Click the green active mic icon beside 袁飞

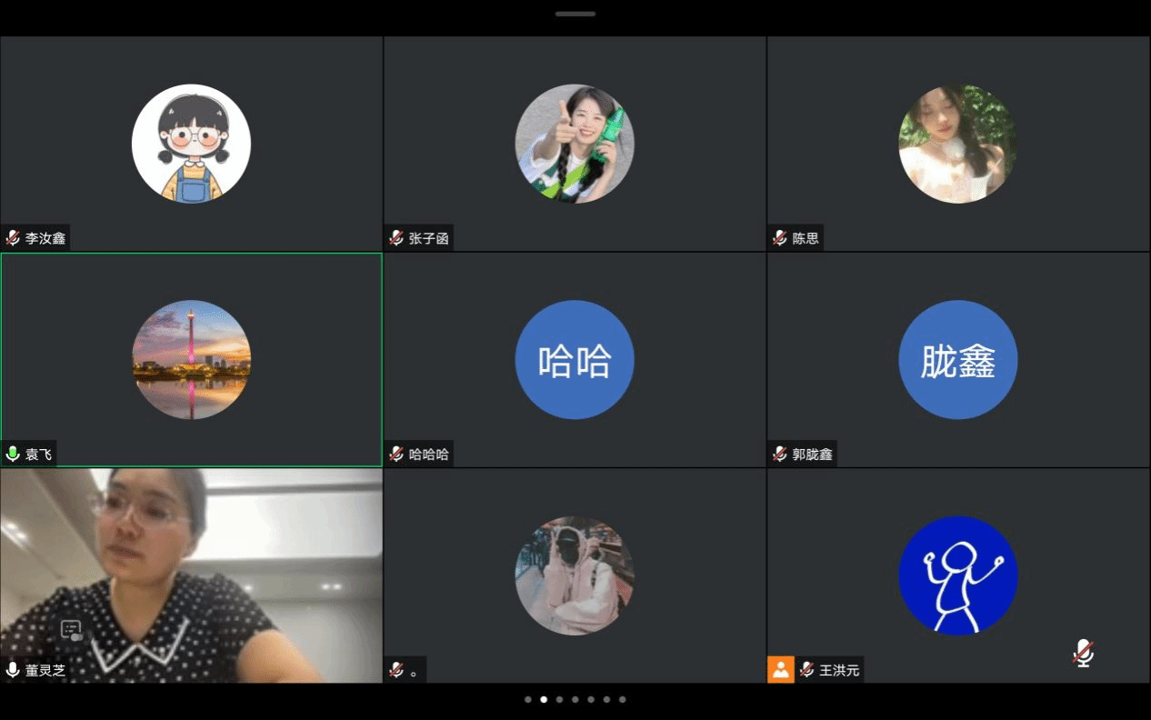pyautogui.click(x=13, y=454)
